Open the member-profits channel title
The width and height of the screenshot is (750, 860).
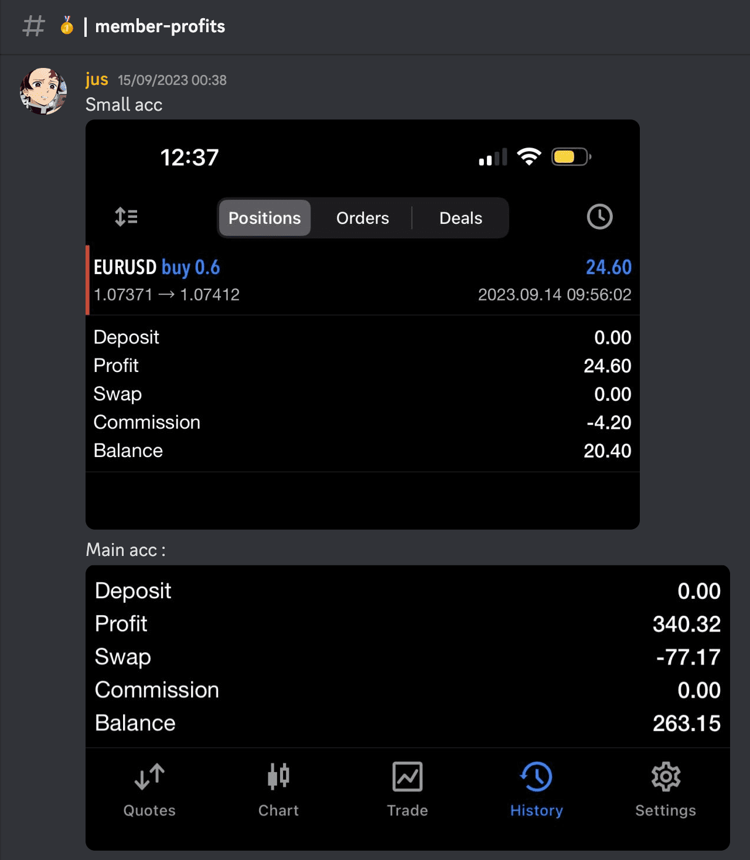click(161, 26)
